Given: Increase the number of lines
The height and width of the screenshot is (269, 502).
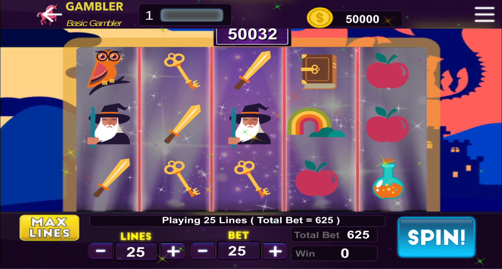Looking at the screenshot, I should (x=173, y=251).
